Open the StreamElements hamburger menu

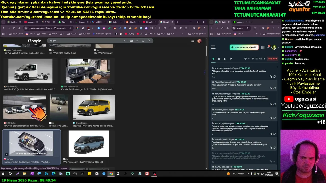coord(213,47)
